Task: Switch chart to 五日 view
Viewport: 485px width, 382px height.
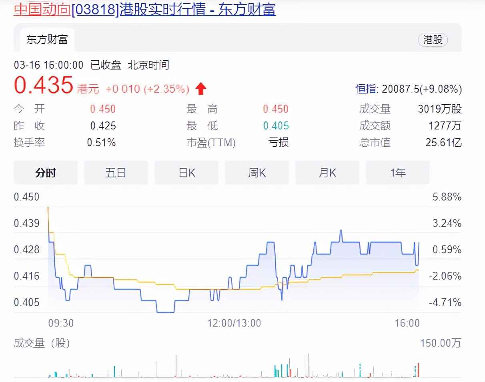Action: (116, 173)
